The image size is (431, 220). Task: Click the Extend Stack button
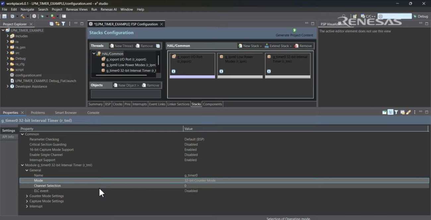[x=278, y=46]
